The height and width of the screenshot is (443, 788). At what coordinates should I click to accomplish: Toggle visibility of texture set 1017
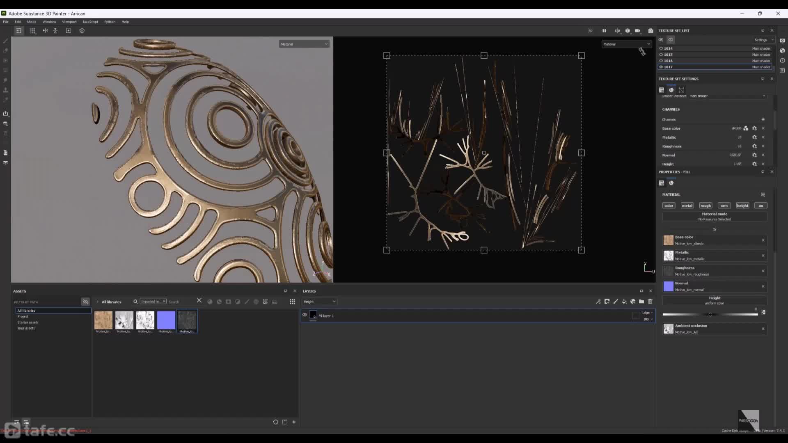pyautogui.click(x=661, y=67)
